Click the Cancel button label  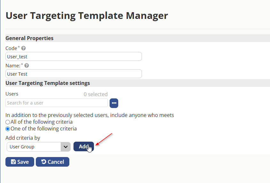(56, 162)
